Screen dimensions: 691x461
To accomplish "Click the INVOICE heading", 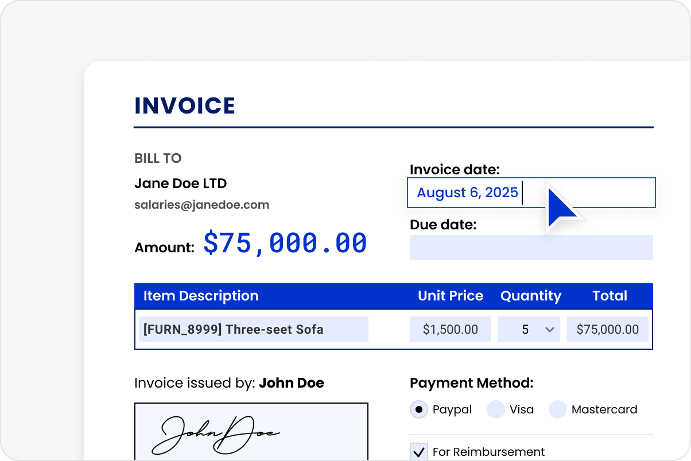I will pyautogui.click(x=185, y=106).
